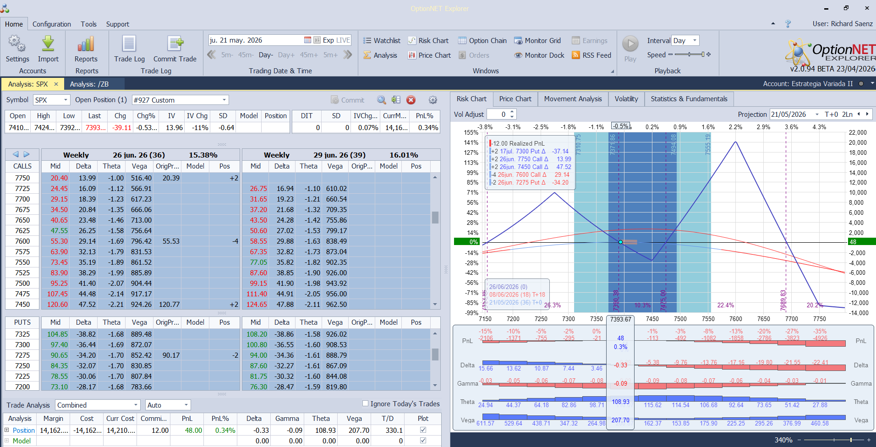The width and height of the screenshot is (876, 447).
Task: Step forward with the double right chevron
Action: 348,55
